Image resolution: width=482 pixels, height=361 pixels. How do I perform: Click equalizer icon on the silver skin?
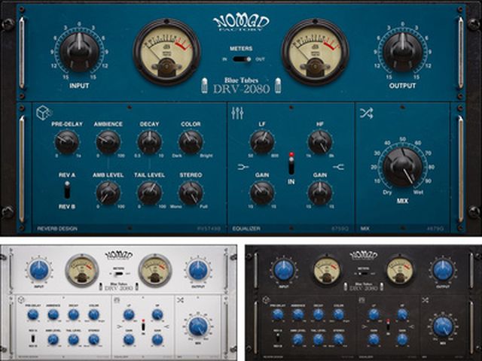tap(117, 300)
